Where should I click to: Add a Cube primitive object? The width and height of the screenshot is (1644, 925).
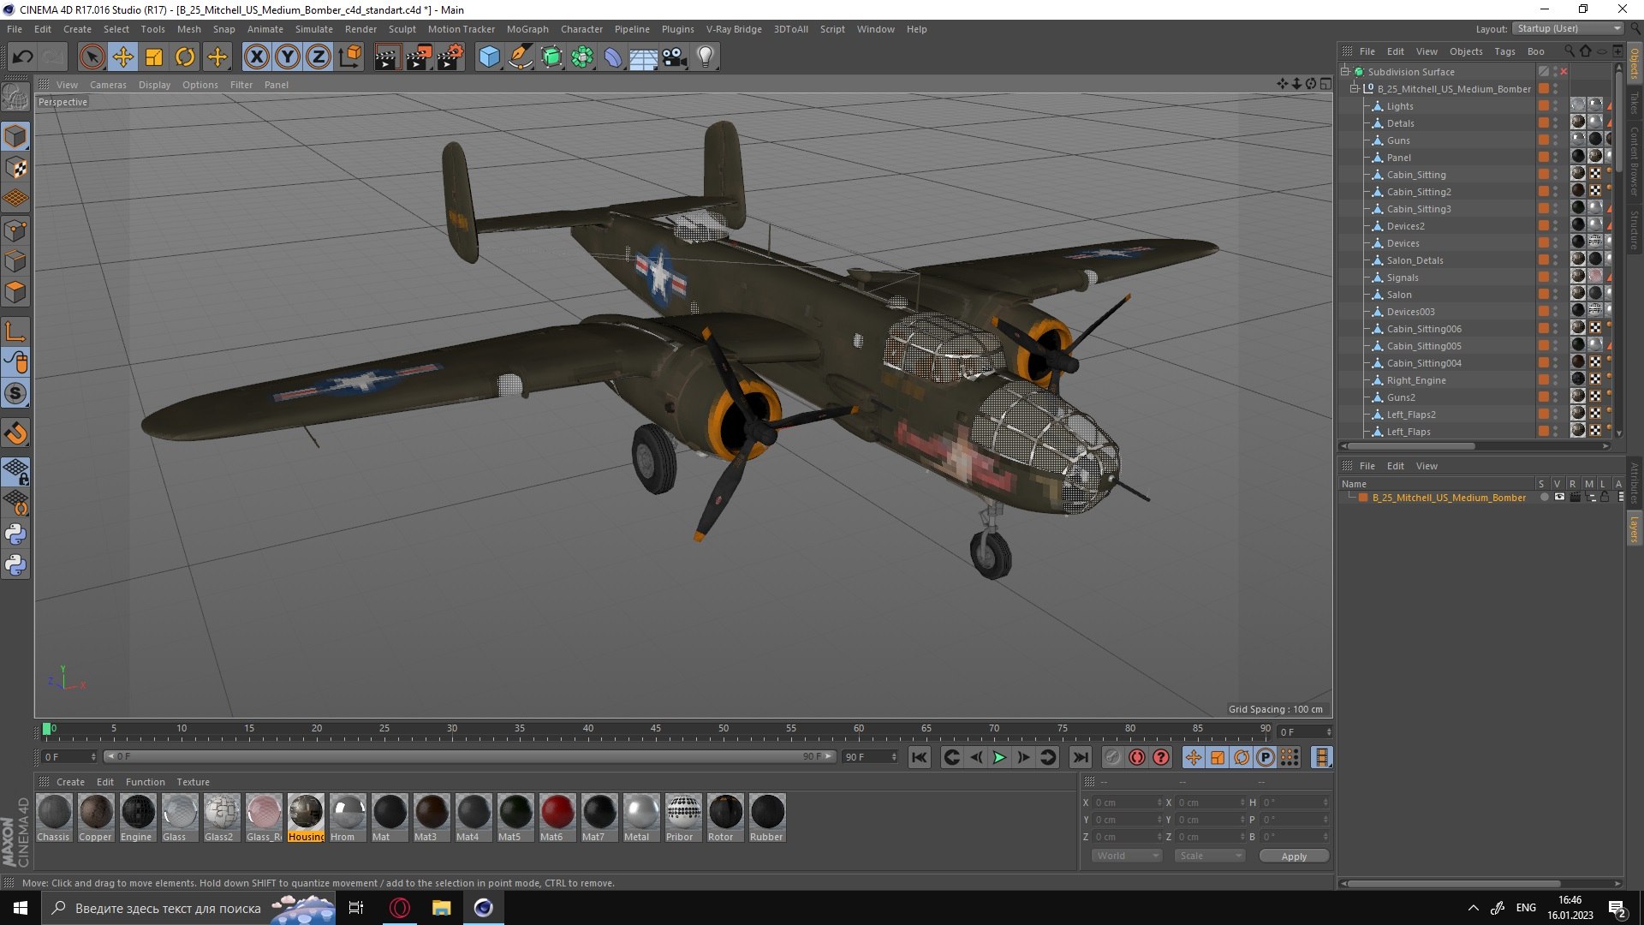[489, 57]
